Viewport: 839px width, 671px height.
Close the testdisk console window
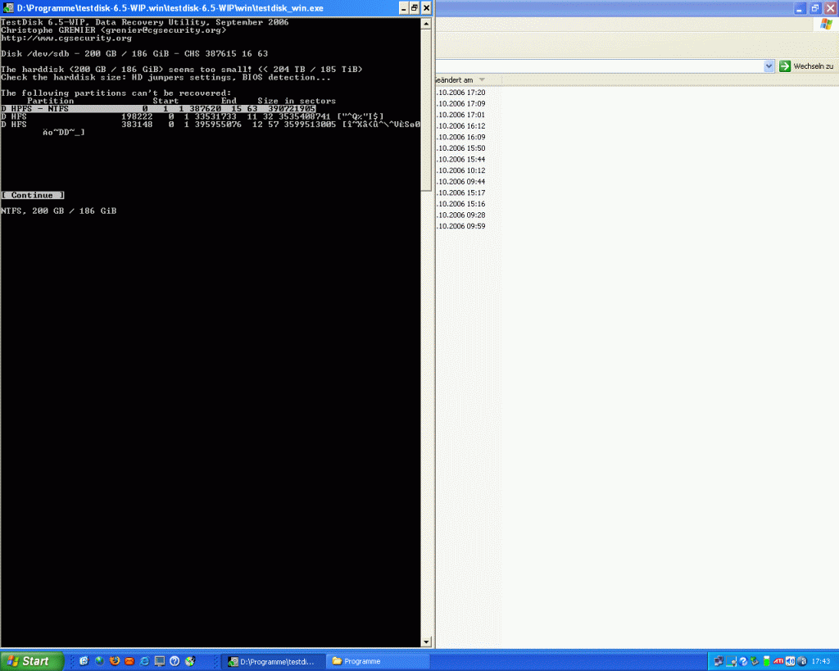426,8
